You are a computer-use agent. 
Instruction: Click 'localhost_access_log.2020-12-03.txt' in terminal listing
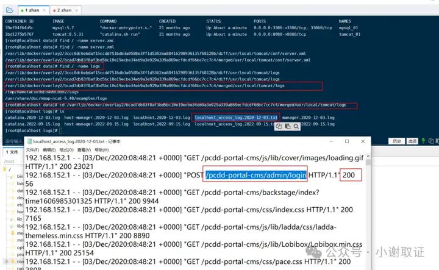236,118
